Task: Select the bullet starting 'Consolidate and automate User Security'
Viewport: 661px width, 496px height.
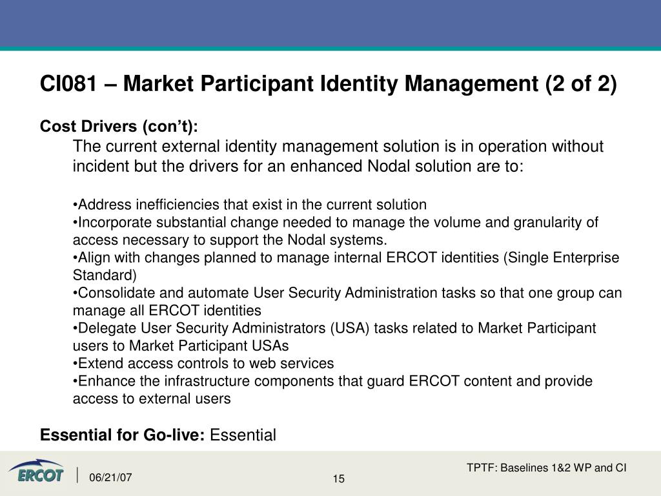Action: coord(347,302)
